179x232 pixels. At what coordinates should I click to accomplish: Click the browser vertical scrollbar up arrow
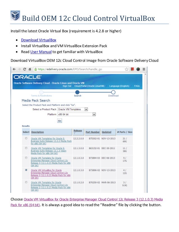(x=146, y=74)
